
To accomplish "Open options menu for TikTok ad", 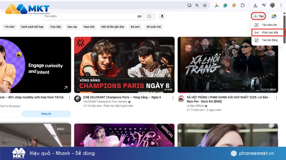I will click(70, 98).
